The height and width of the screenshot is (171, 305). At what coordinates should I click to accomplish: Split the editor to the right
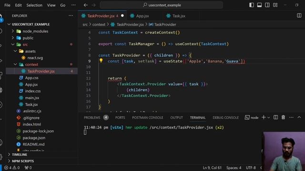(299, 16)
